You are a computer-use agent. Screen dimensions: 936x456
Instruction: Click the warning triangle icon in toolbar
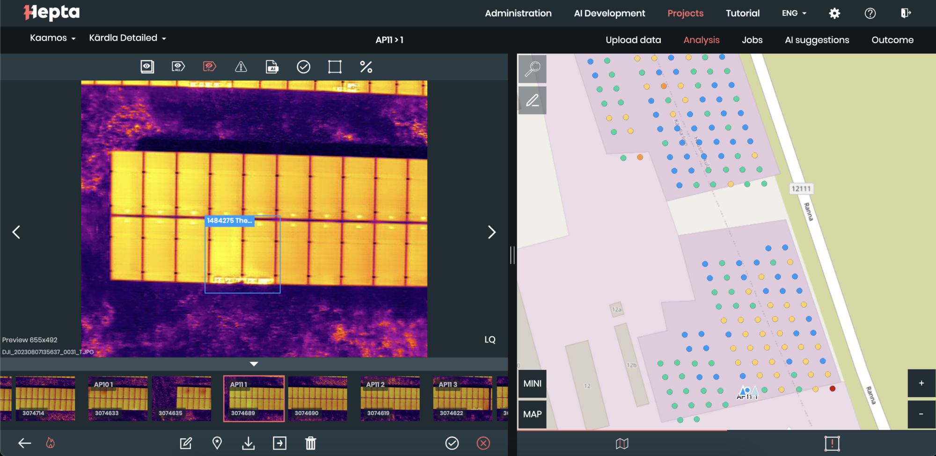click(241, 67)
